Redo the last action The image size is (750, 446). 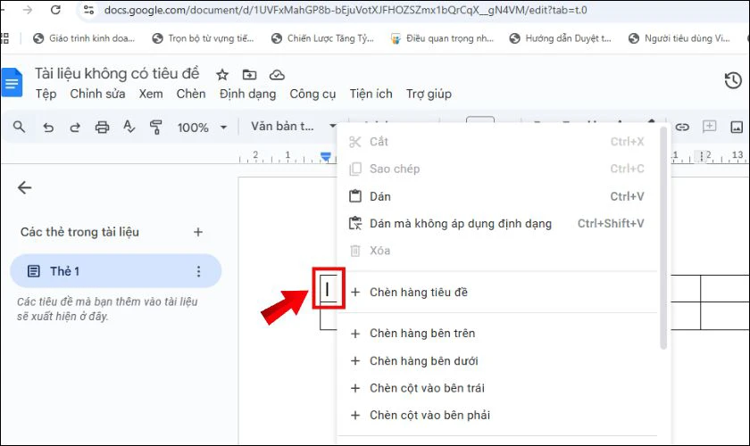[75, 128]
